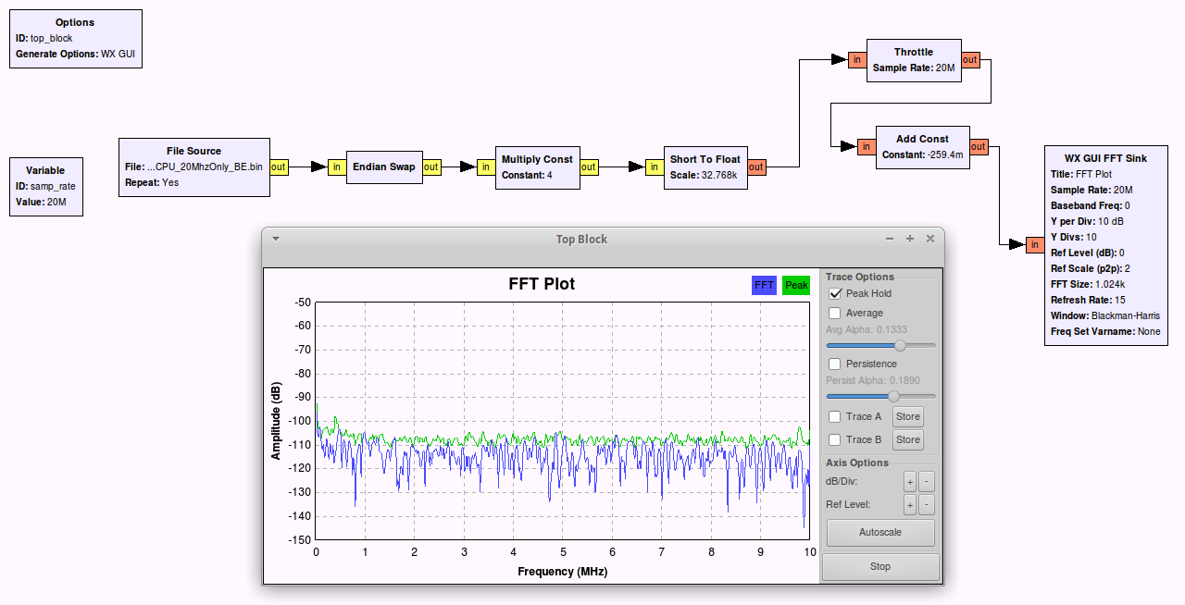Open the Top Block window menu arrow
The width and height of the screenshot is (1185, 605).
[276, 239]
